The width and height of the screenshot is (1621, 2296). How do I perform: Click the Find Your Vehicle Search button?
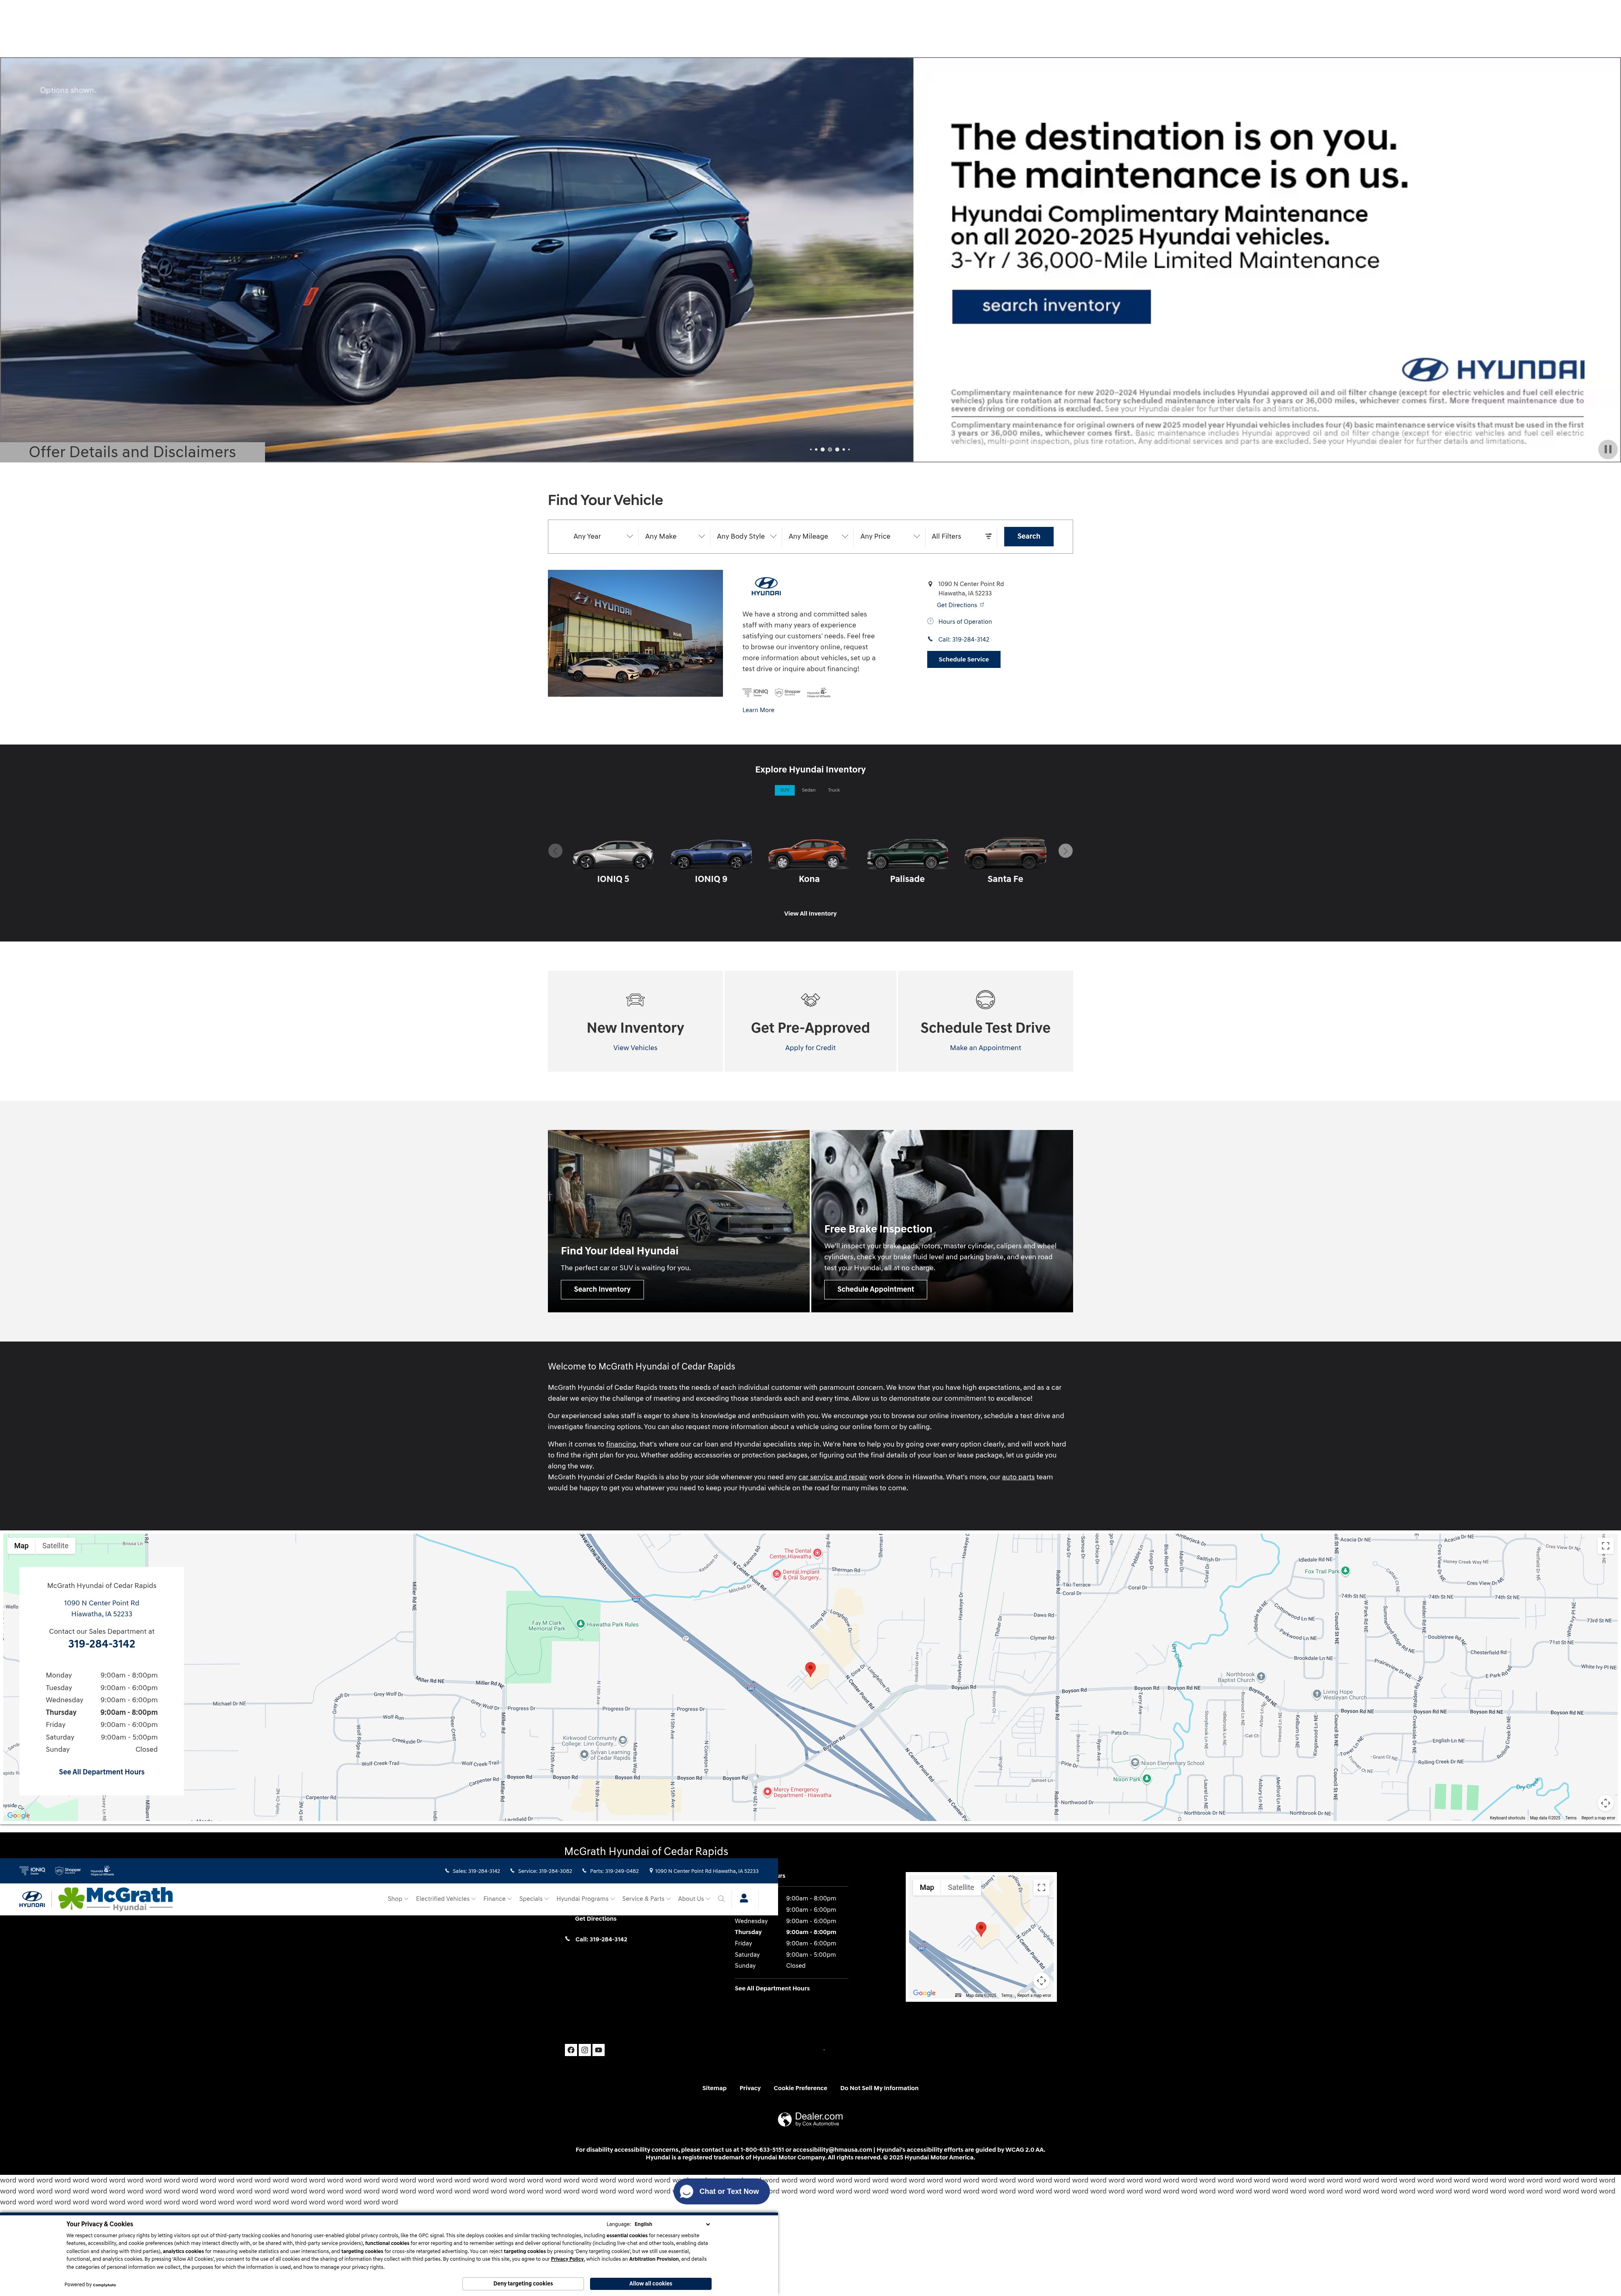(1028, 536)
